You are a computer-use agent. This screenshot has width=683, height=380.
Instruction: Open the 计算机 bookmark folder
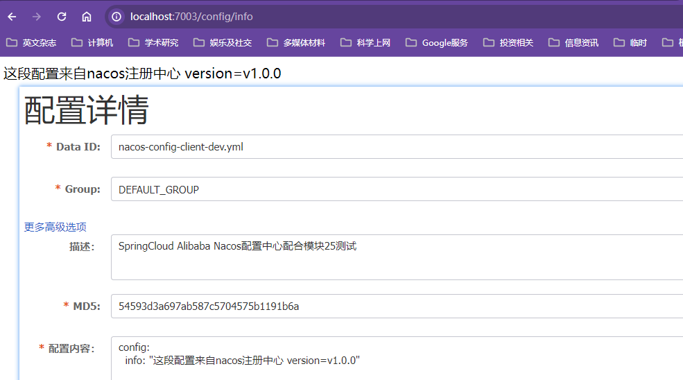[x=93, y=43]
